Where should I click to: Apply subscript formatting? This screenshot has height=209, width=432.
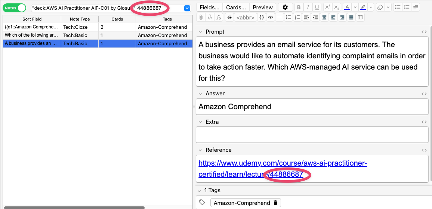tap(336, 7)
